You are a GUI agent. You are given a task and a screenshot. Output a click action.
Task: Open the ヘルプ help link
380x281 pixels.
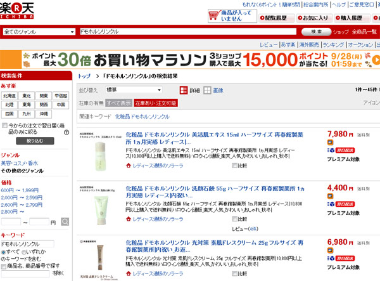tap(339, 4)
